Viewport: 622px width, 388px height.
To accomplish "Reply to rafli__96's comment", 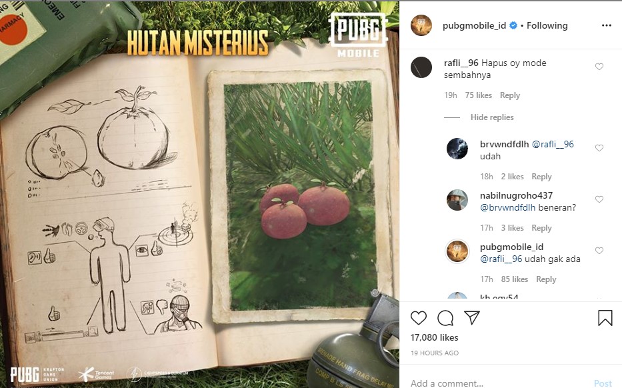I will click(510, 95).
